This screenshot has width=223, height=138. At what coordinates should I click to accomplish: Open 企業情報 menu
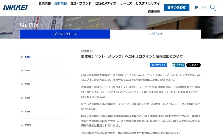click(45, 3)
